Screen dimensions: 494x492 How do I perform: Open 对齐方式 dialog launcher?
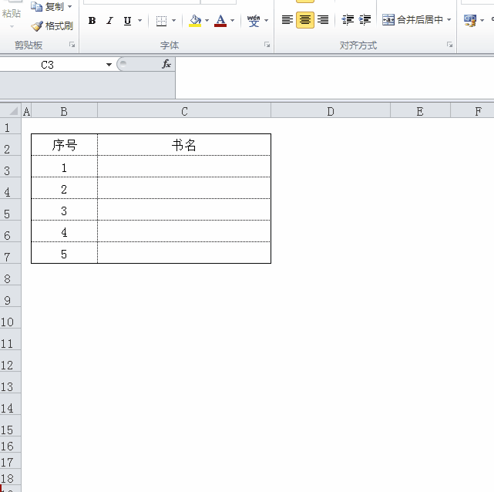click(449, 45)
